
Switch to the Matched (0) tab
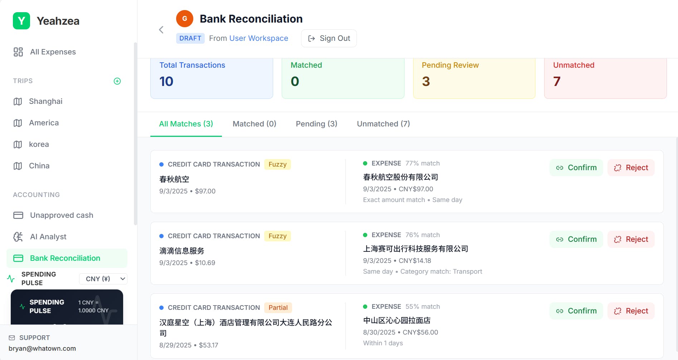coord(255,124)
